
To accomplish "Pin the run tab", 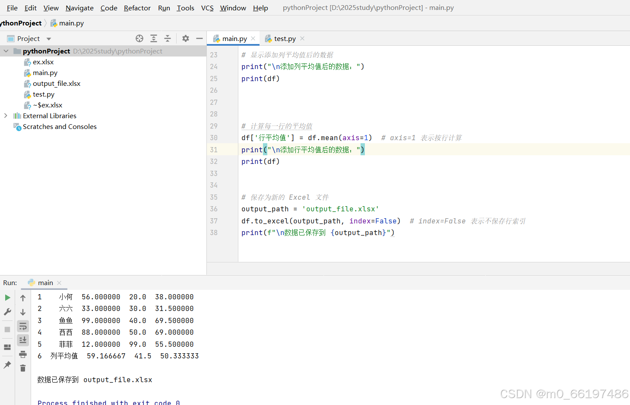I will click(x=7, y=365).
